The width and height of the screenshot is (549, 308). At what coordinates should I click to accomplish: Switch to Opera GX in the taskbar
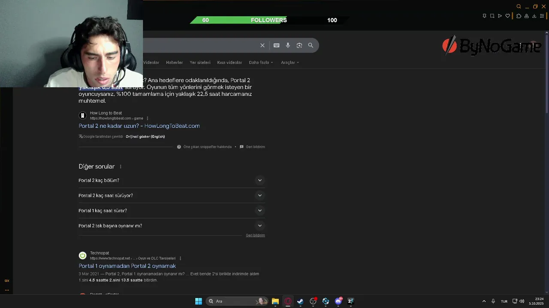[288, 301]
